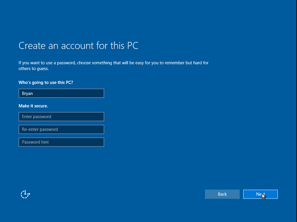Click the username field containing Bryan
Viewport: 297px width, 222px height.
point(61,93)
